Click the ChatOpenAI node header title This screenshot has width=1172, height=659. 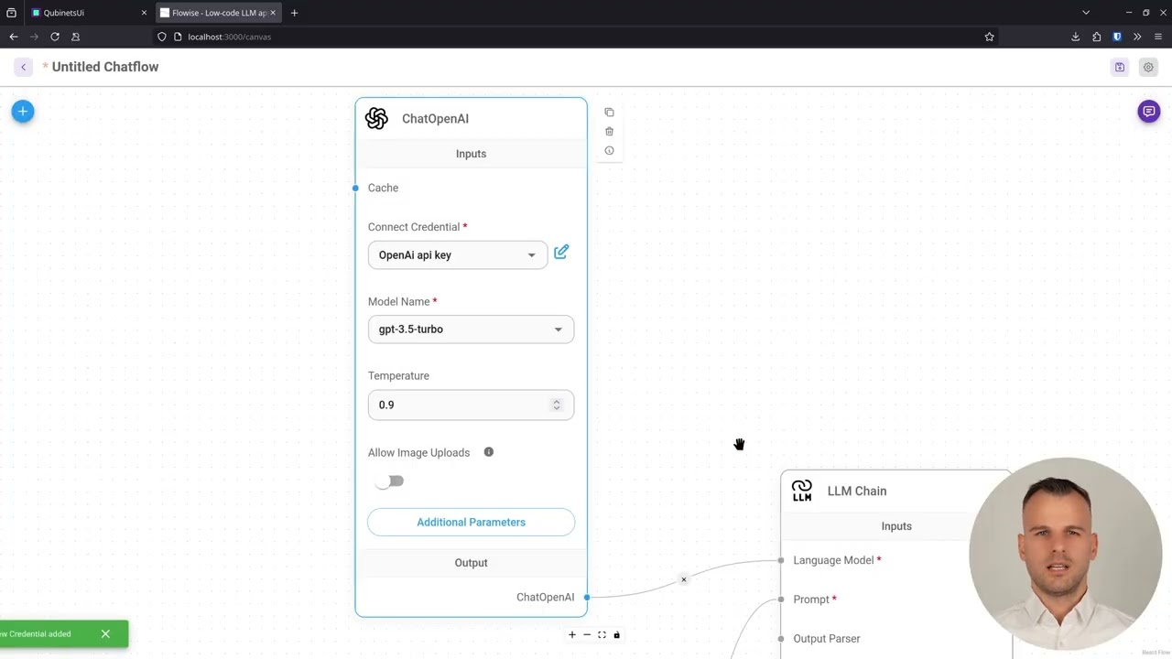point(435,119)
